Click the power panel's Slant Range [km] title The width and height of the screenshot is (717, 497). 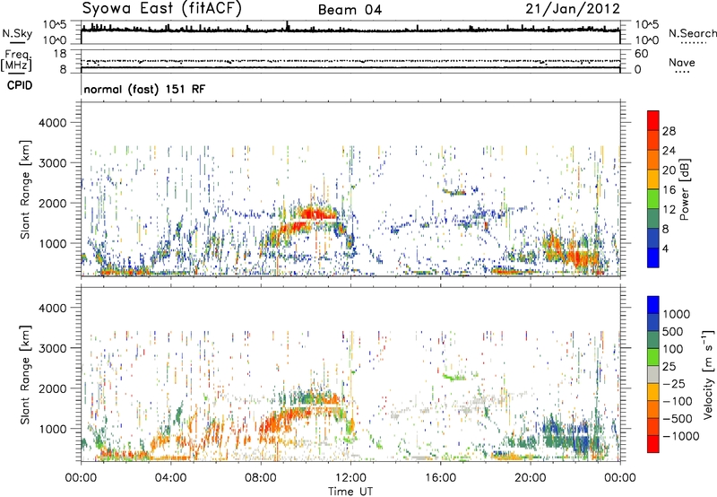(x=25, y=189)
